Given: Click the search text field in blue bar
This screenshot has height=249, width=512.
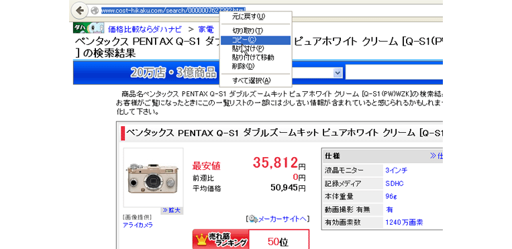Looking at the screenshot, I should (394, 72).
